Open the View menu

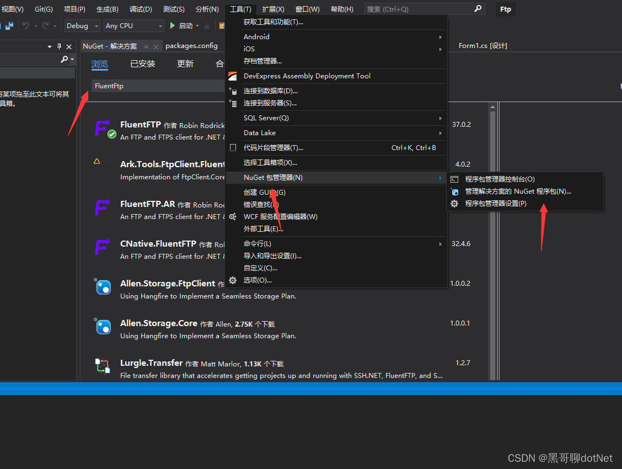(x=13, y=9)
